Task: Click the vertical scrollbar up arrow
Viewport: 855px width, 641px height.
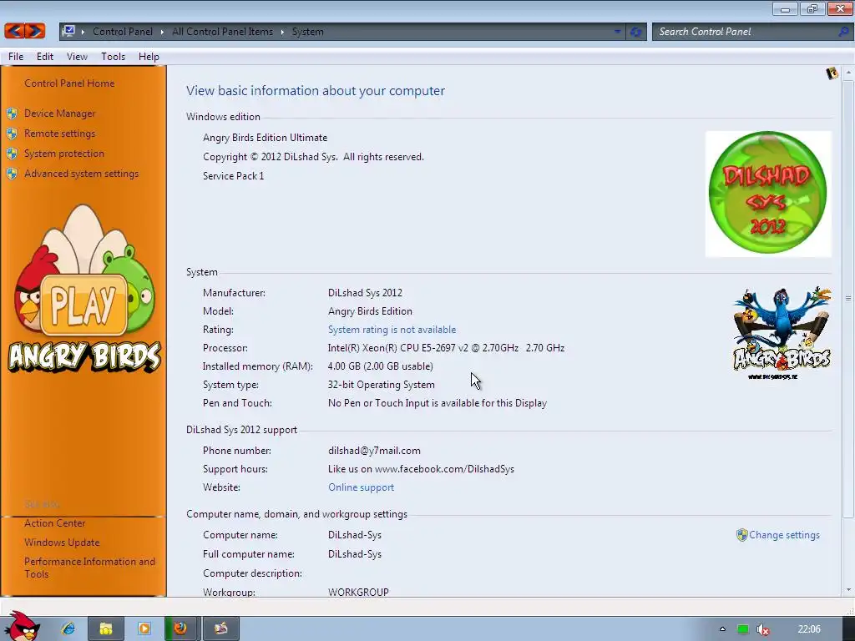Action: click(848, 73)
